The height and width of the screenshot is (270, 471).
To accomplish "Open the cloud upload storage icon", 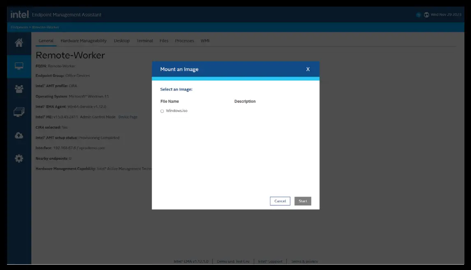I will pyautogui.click(x=19, y=136).
